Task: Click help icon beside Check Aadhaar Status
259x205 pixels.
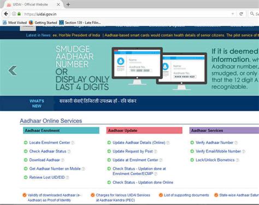Action: tap(69, 151)
